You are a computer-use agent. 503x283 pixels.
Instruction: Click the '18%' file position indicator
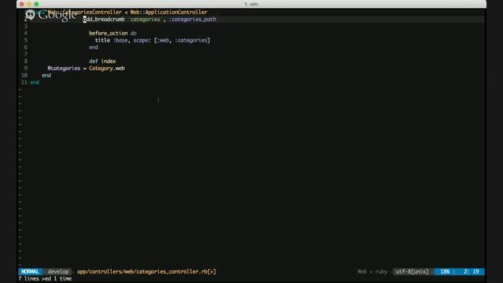(x=445, y=271)
